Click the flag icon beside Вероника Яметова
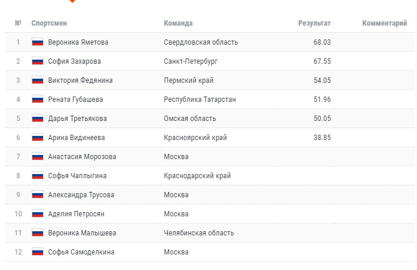This screenshot has width=417, height=270. point(38,42)
